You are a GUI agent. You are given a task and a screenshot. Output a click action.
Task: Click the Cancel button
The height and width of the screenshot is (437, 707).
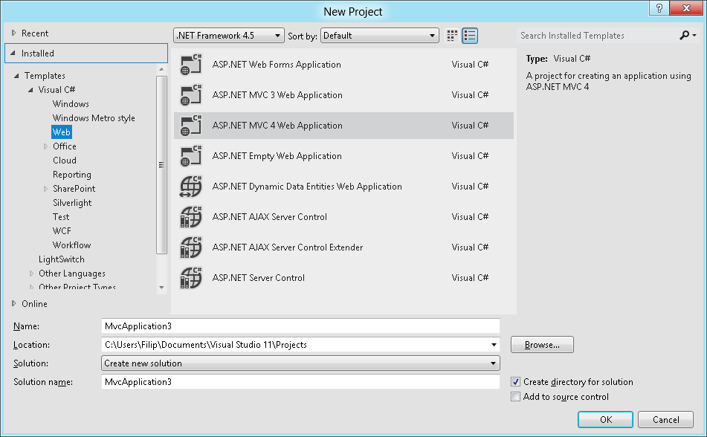pos(665,420)
